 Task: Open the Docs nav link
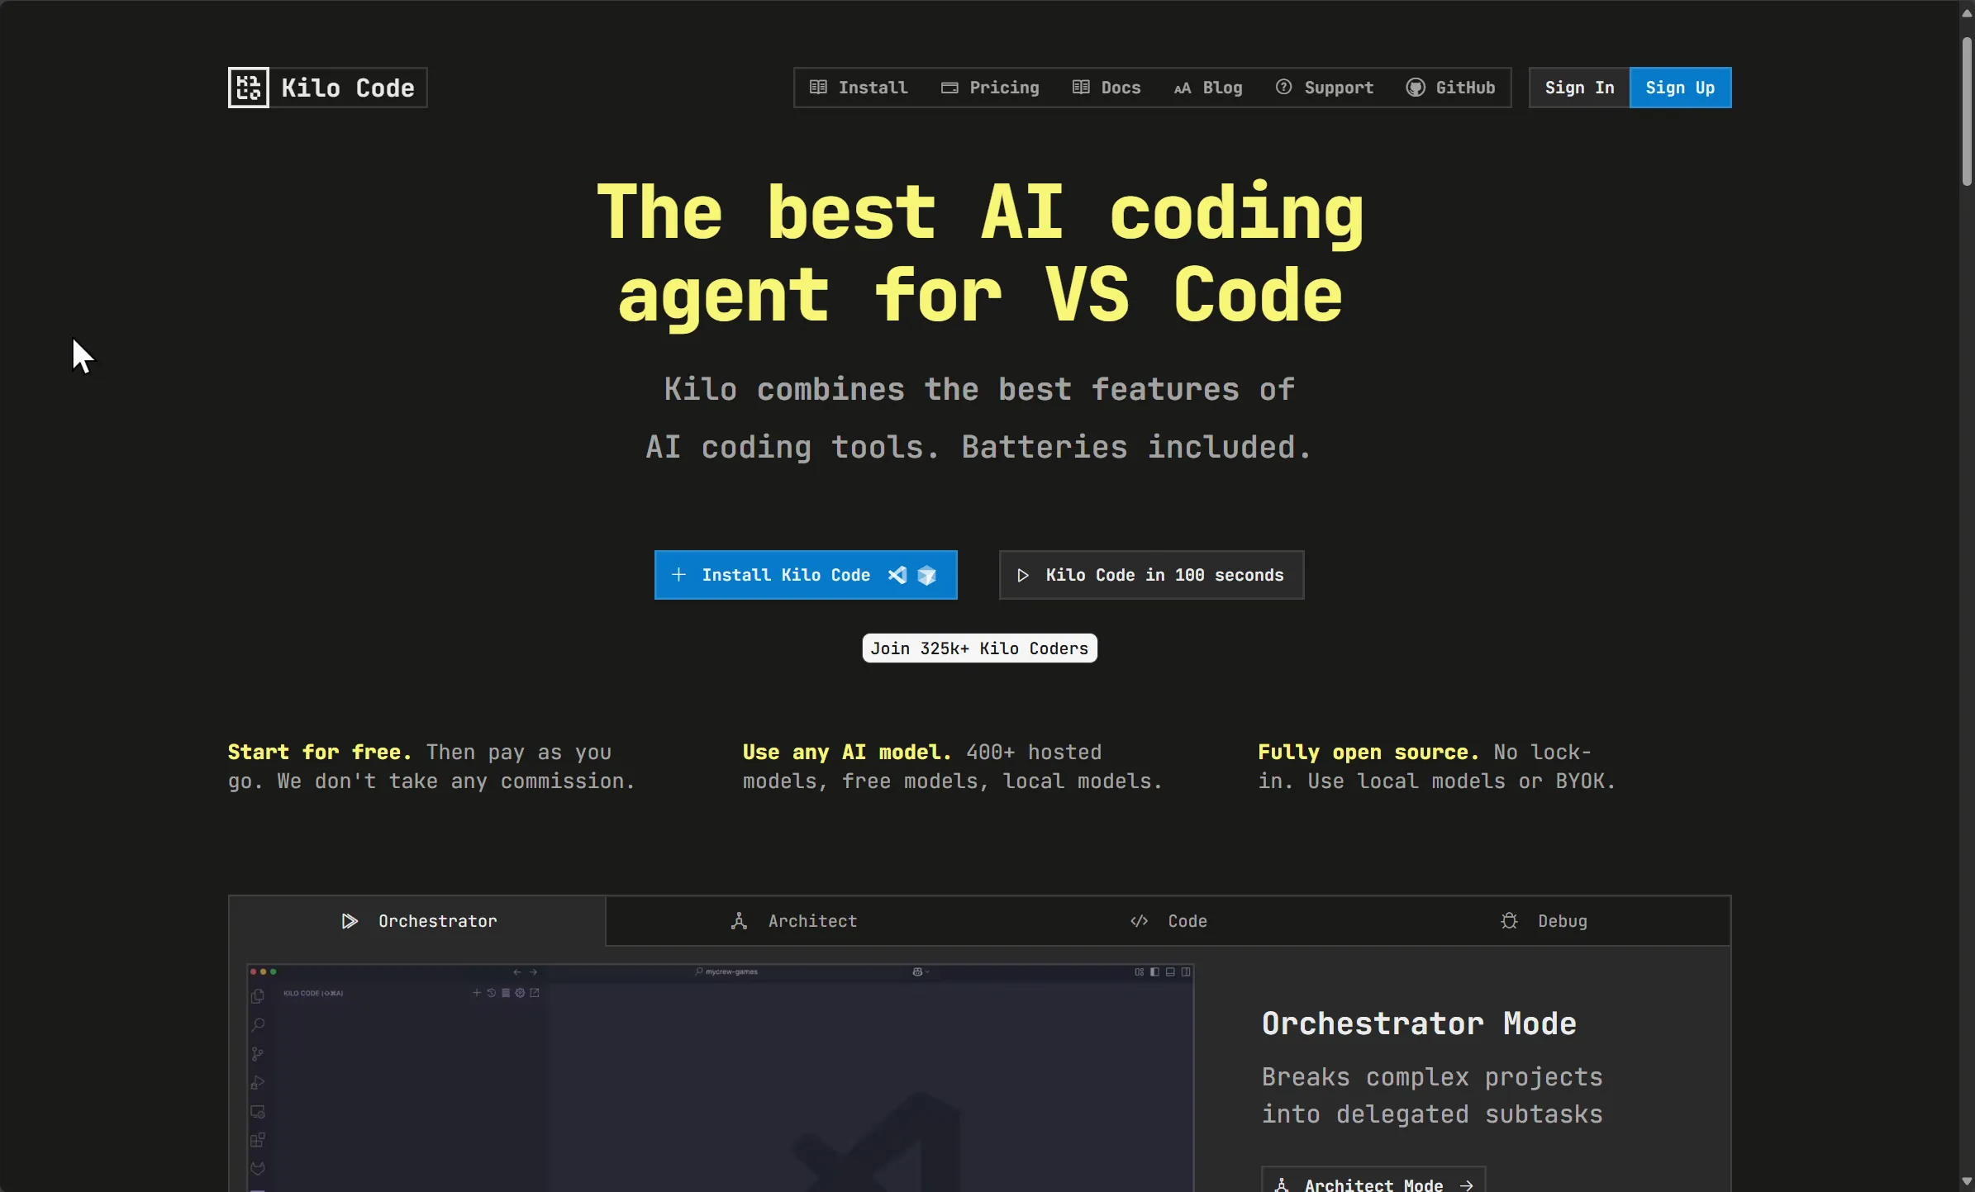pos(1106,88)
